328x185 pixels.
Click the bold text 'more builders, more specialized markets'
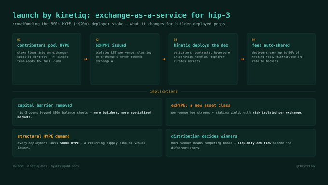84,114
